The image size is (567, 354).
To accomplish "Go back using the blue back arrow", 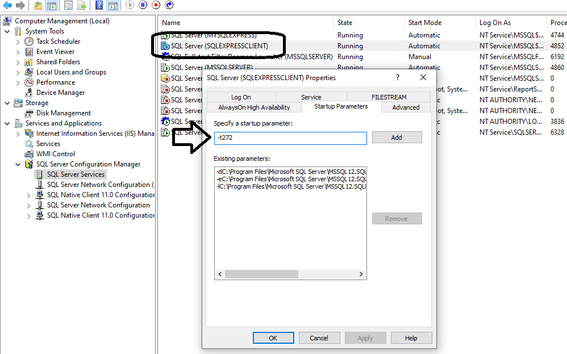I will coord(7,5).
